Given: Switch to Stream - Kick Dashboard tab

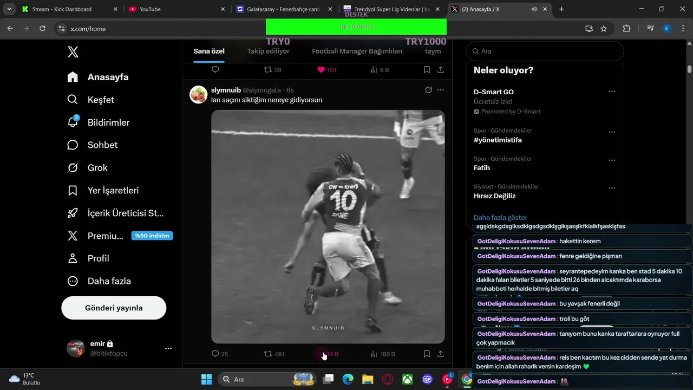Looking at the screenshot, I should (70, 9).
